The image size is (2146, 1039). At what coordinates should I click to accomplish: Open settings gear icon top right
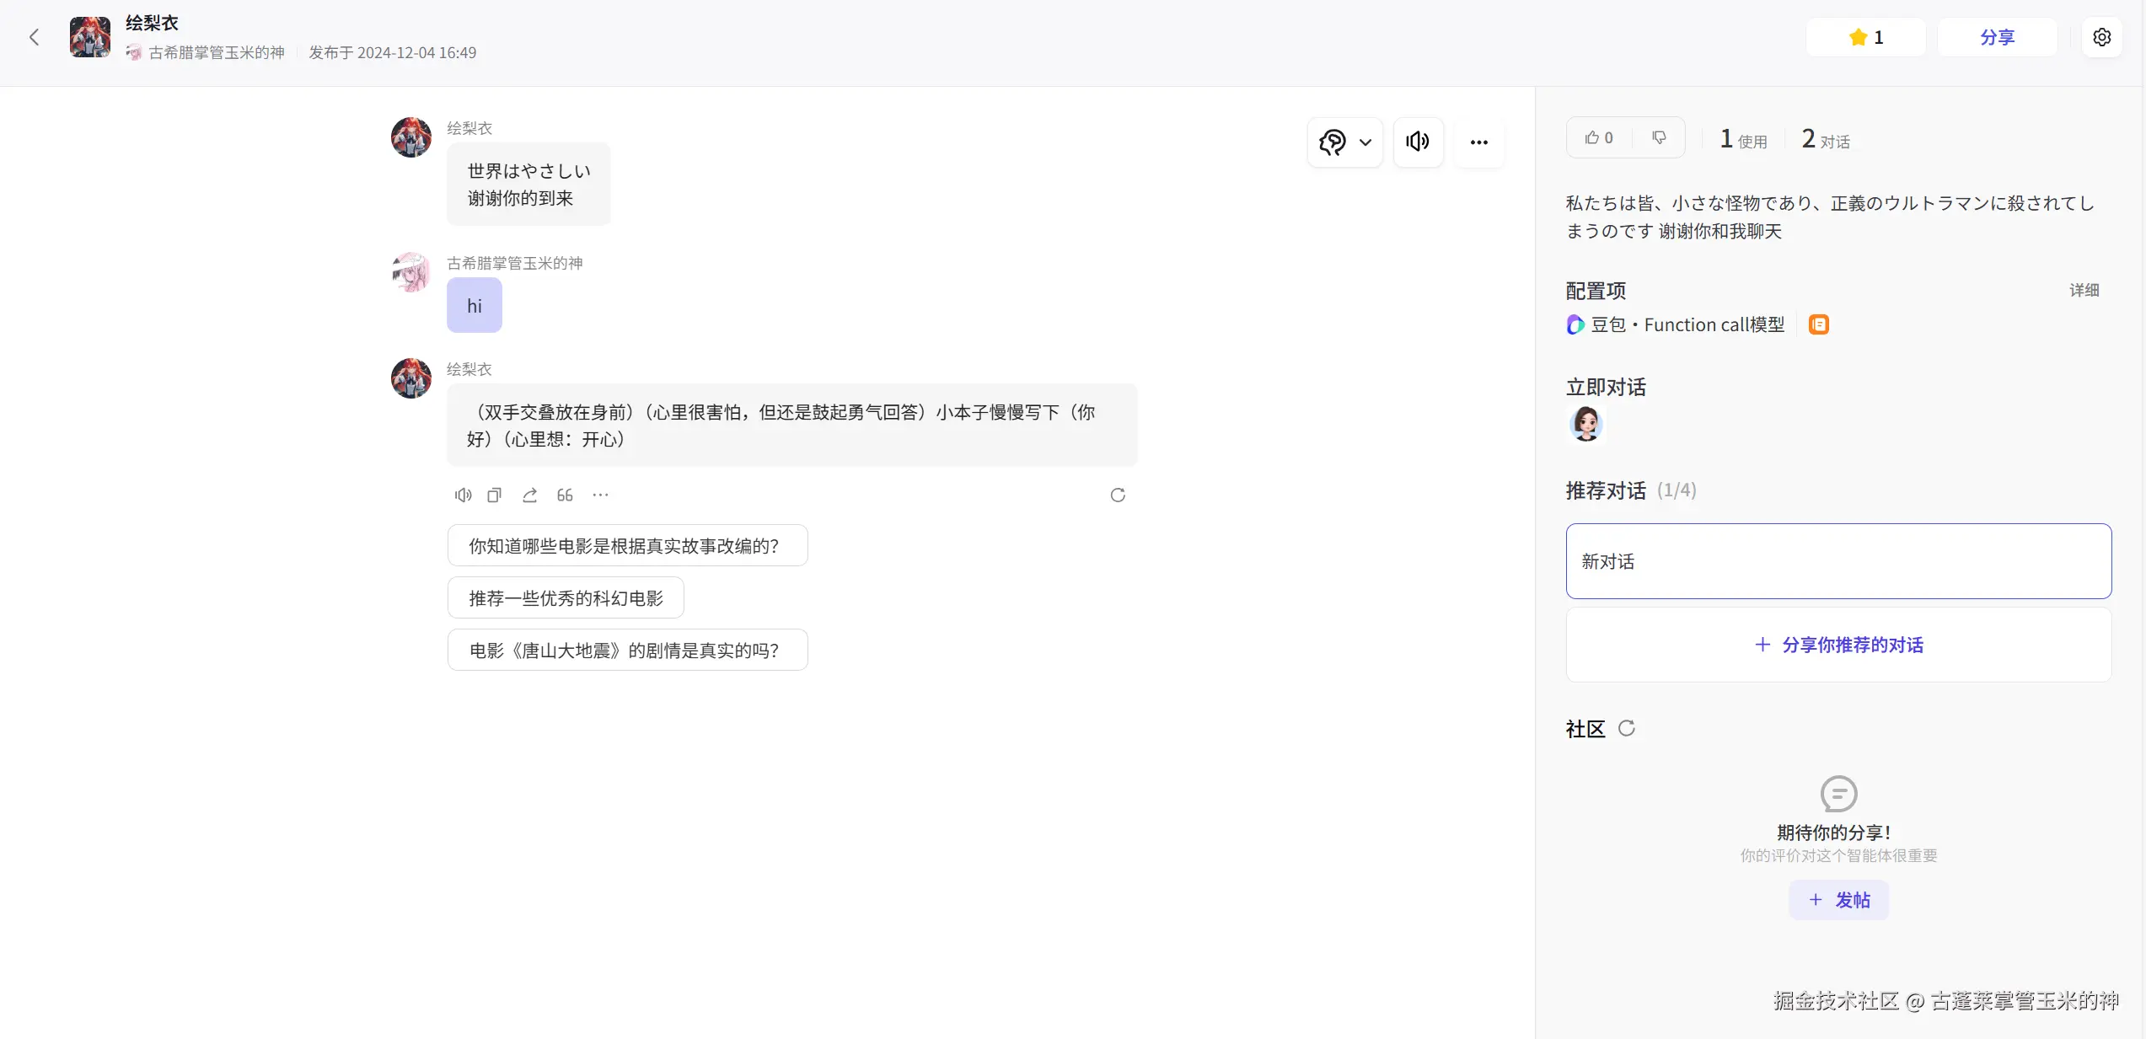(2101, 37)
